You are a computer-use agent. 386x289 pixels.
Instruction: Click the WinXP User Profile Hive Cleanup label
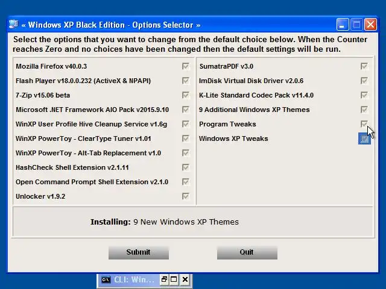coord(91,124)
